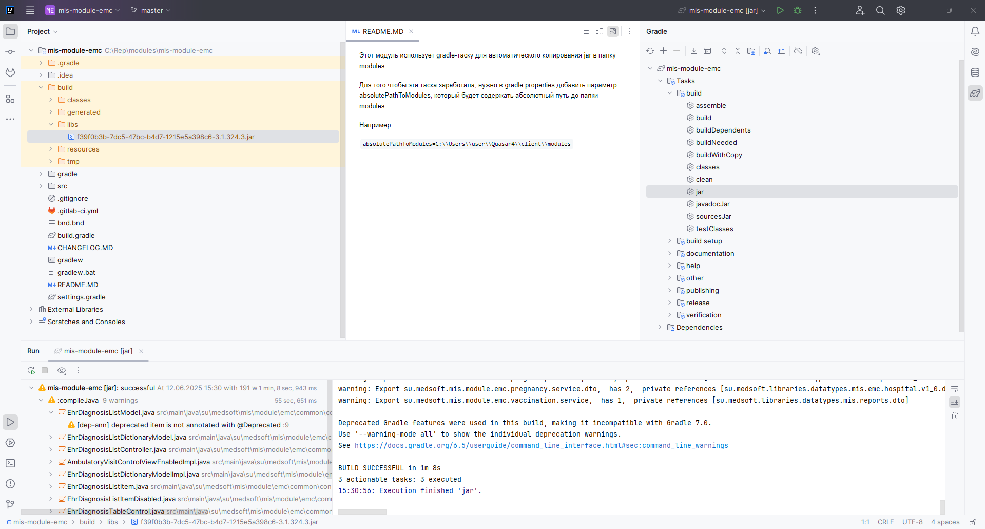Toggle the eye view options in Run
The width and height of the screenshot is (985, 529).
coord(62,370)
